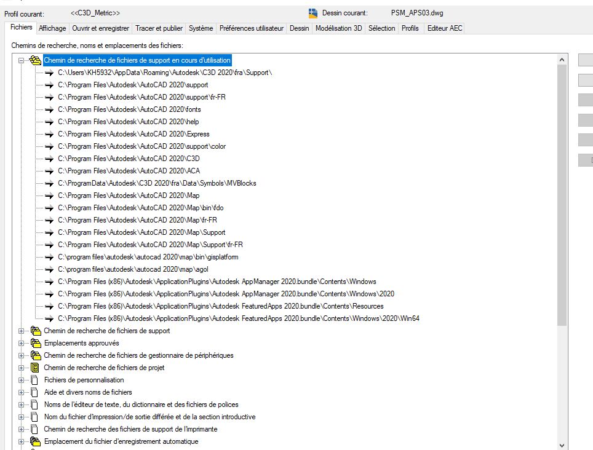Open the Sélection tab

coord(381,28)
